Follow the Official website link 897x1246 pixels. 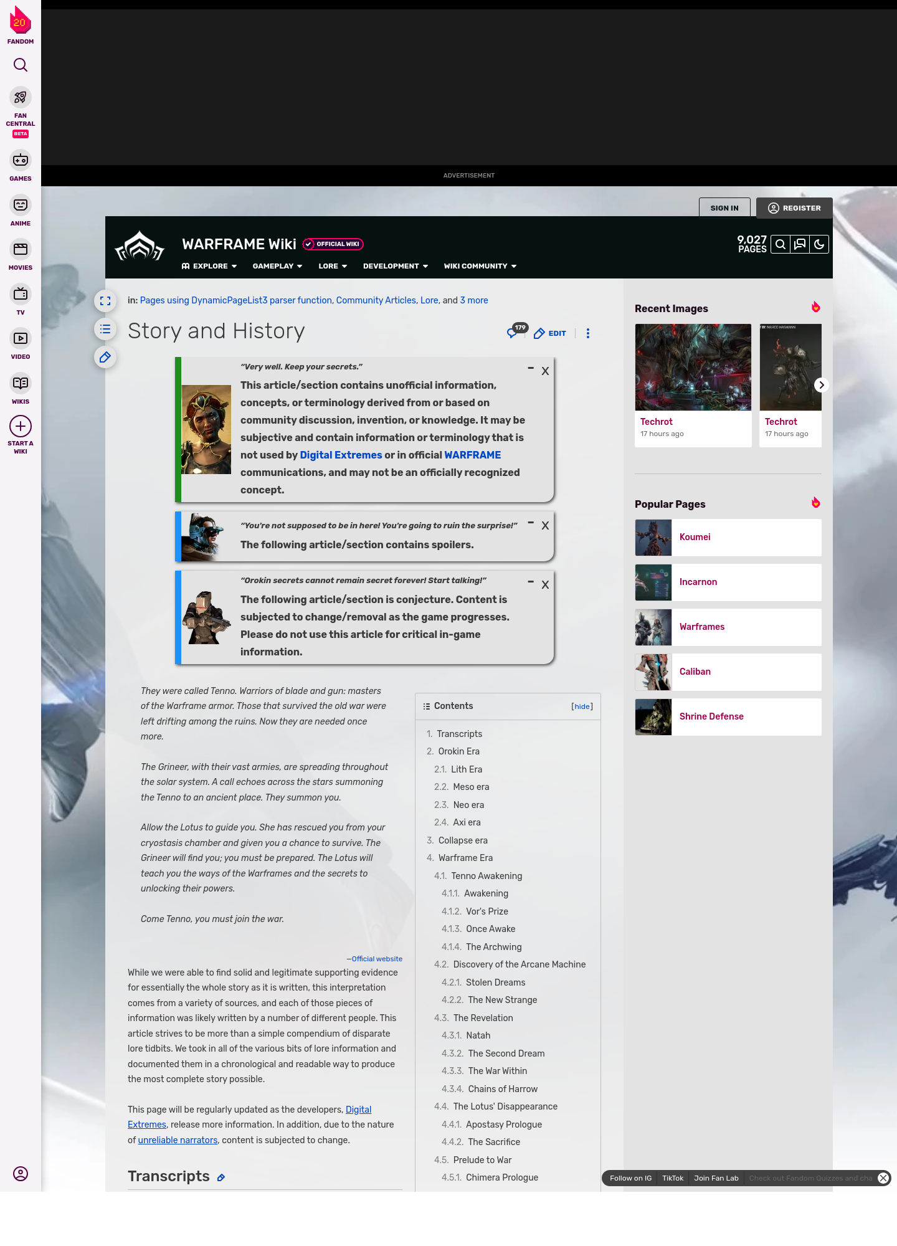pos(377,959)
